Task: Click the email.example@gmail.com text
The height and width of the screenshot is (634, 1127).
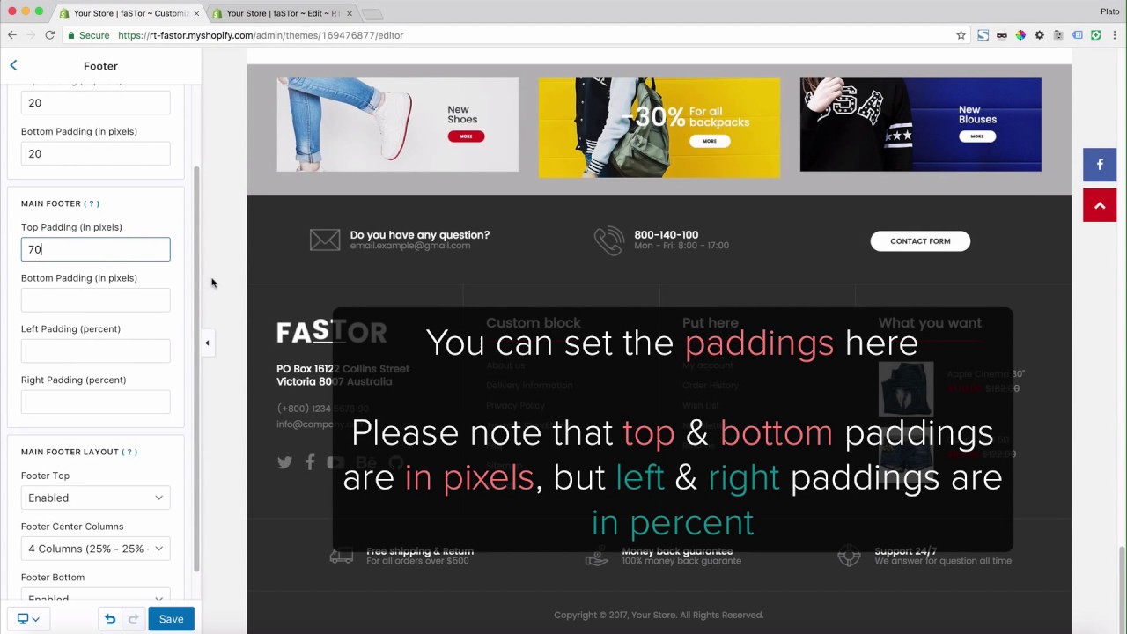Action: (410, 246)
